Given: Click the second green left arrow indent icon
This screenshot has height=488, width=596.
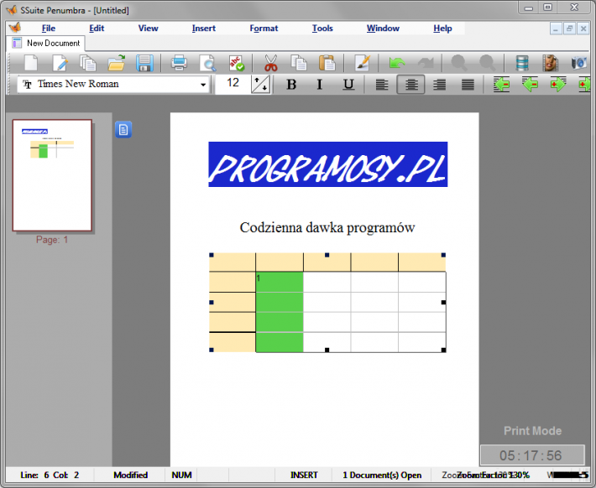Looking at the screenshot, I should coord(530,84).
